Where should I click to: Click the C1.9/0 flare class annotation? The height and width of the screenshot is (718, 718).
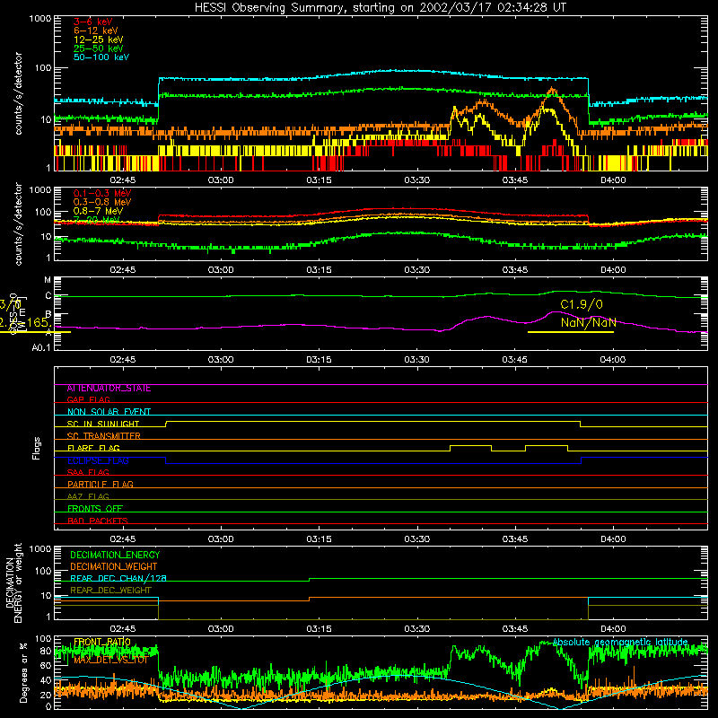coord(582,304)
